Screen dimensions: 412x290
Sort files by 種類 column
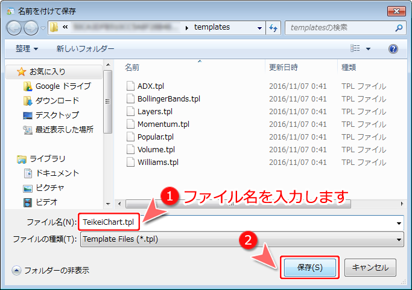349,68
